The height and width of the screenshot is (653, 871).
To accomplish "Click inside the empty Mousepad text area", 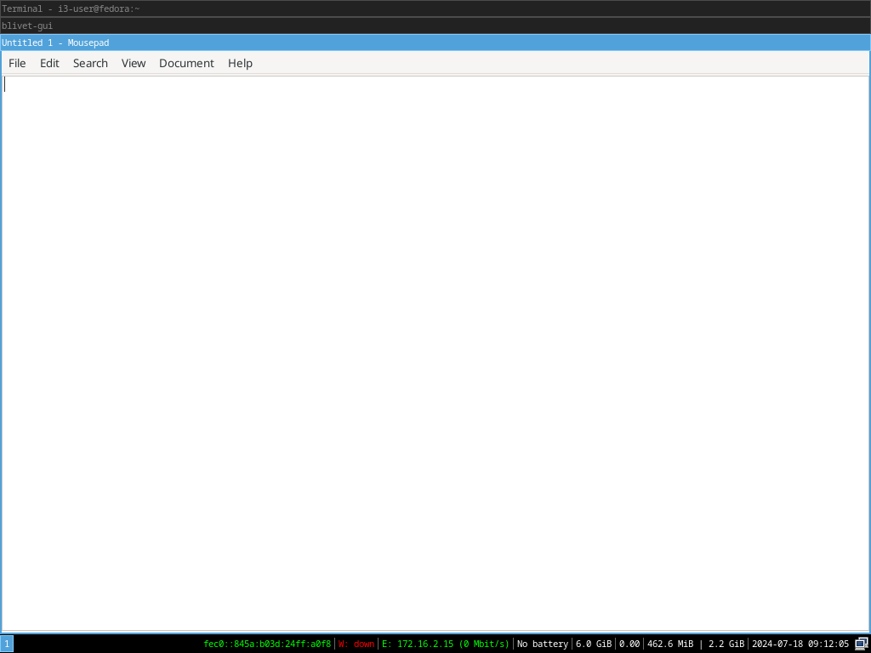I will [435, 353].
